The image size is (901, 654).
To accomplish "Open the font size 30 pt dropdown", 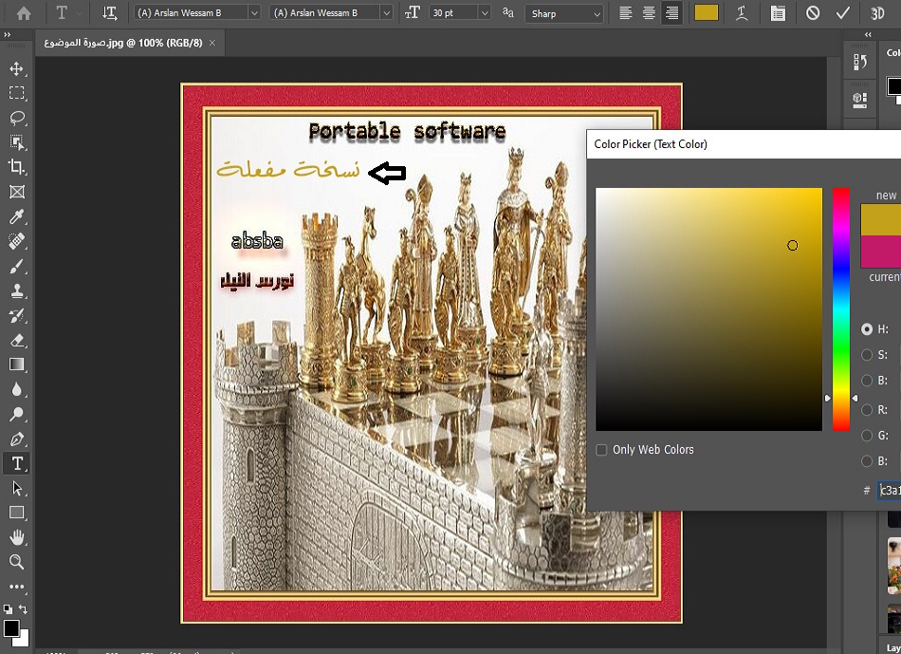I will 485,13.
